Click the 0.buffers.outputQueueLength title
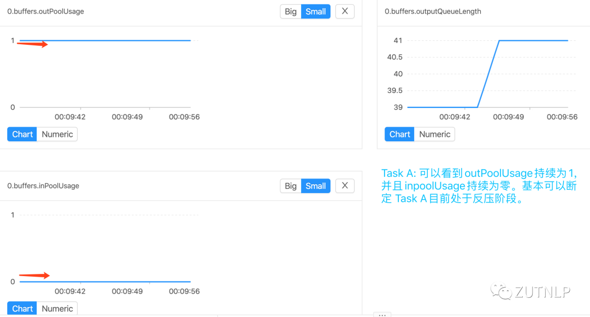 click(433, 11)
